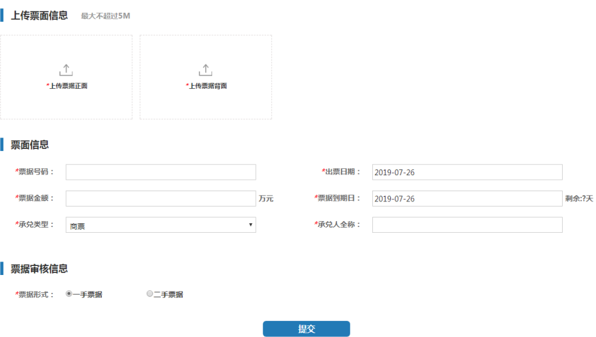
Task: Click the 上传票面信息 section heading
Action: click(x=39, y=15)
